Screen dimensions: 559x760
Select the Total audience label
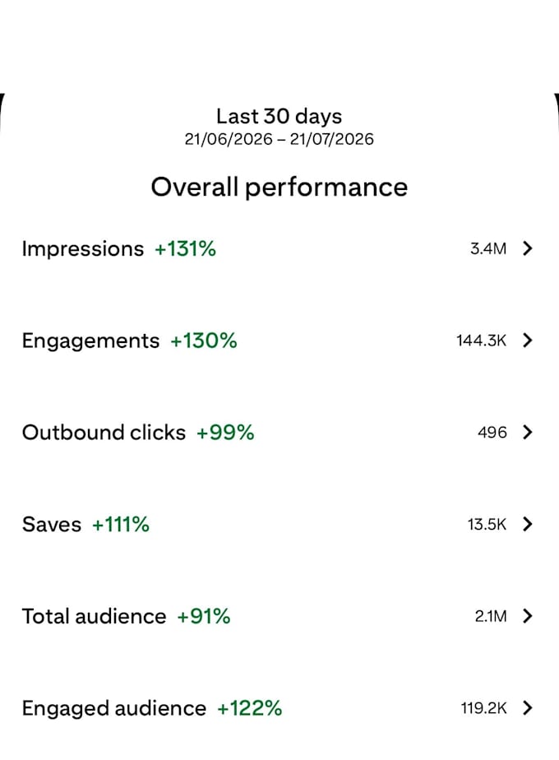coord(94,617)
